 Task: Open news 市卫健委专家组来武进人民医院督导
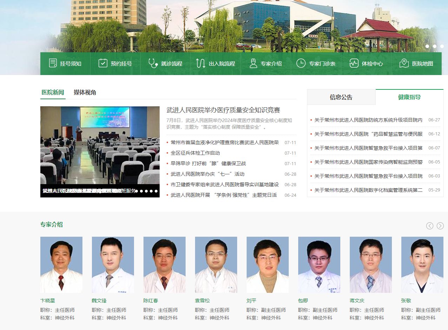tap(225, 184)
